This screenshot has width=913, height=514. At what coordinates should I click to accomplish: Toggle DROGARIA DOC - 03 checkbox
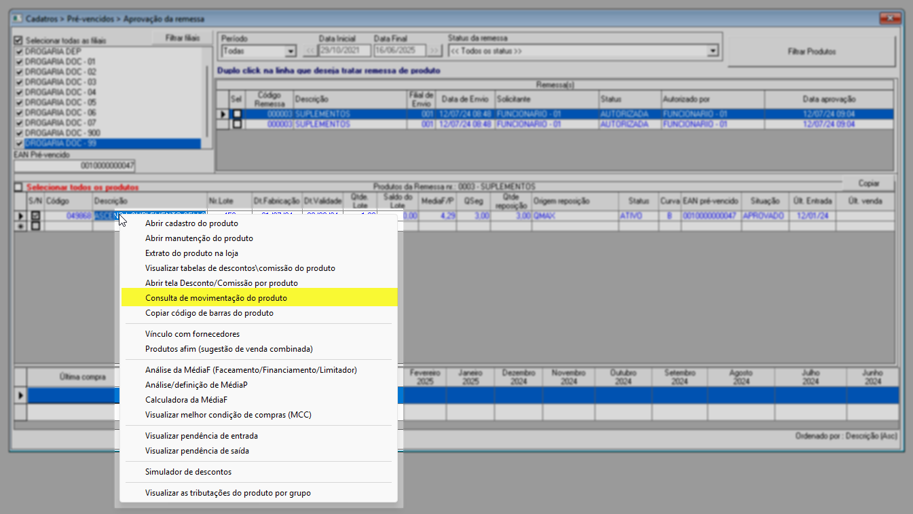pyautogui.click(x=18, y=81)
